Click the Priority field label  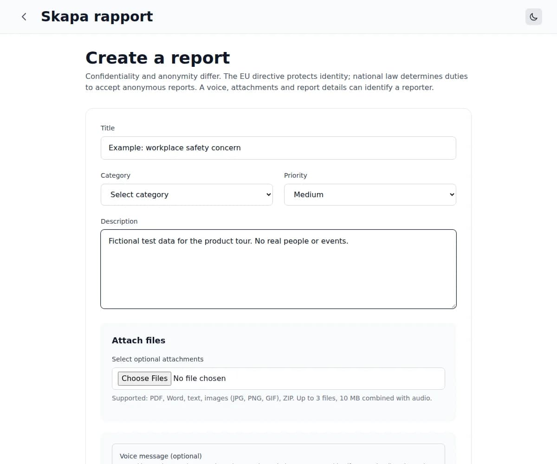pos(296,175)
